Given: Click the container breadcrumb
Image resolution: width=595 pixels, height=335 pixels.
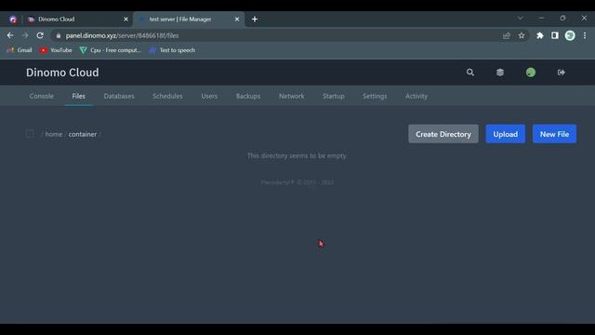Looking at the screenshot, I should [83, 134].
